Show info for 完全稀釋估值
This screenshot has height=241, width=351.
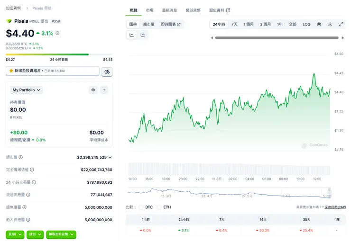(x=32, y=170)
